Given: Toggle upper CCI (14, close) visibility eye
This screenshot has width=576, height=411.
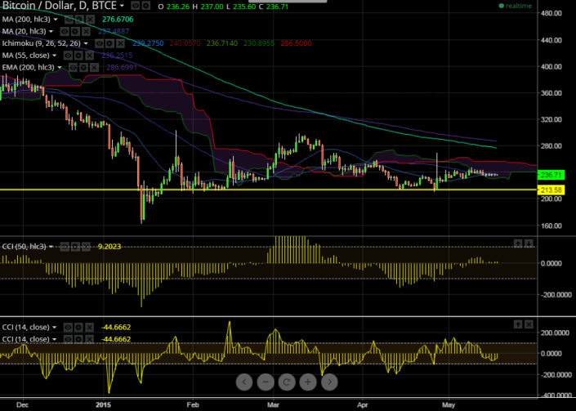Looking at the screenshot, I should point(68,327).
